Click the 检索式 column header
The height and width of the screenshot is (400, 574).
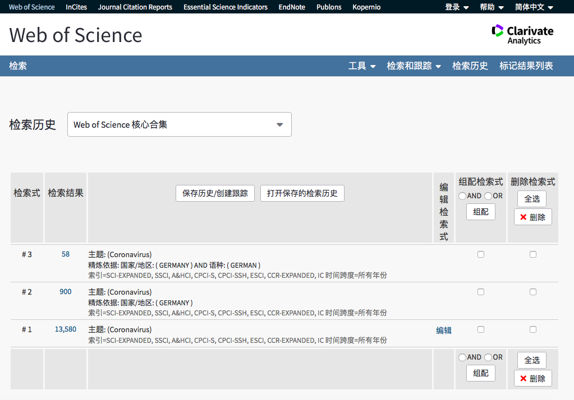point(27,193)
